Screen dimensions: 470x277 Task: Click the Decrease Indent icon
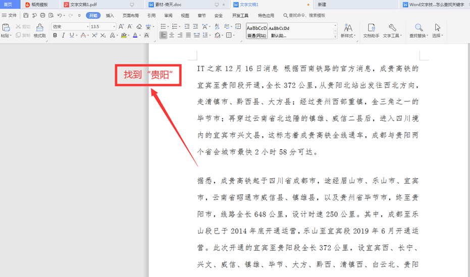tap(187, 27)
